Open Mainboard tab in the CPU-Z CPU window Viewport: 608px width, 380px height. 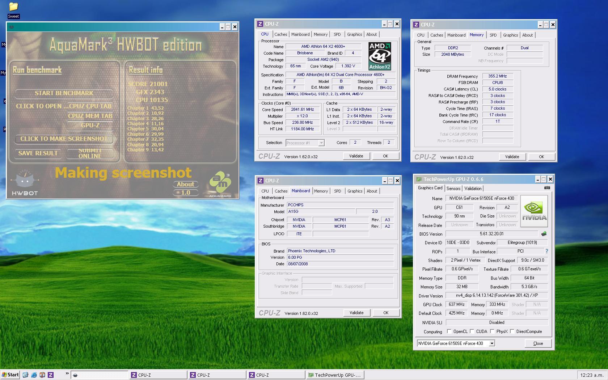[300, 34]
